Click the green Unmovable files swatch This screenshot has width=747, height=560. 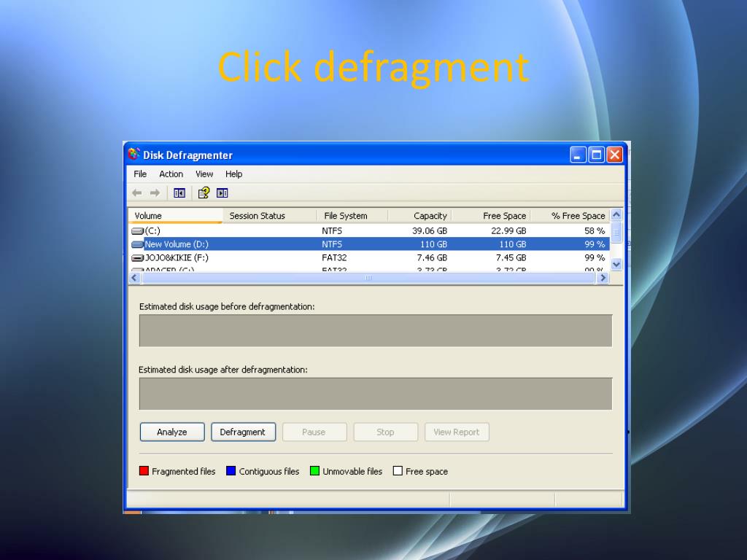[314, 471]
